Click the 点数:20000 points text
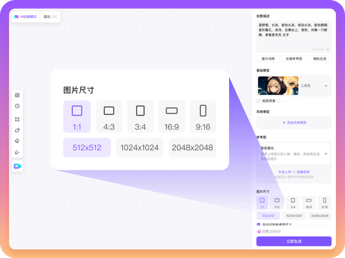The image size is (345, 258). point(271,231)
